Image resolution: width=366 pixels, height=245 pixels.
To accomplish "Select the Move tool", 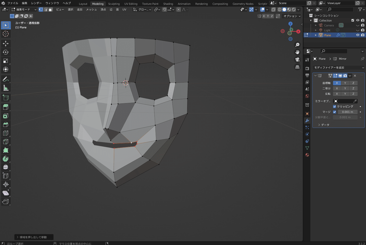I will 6,44.
